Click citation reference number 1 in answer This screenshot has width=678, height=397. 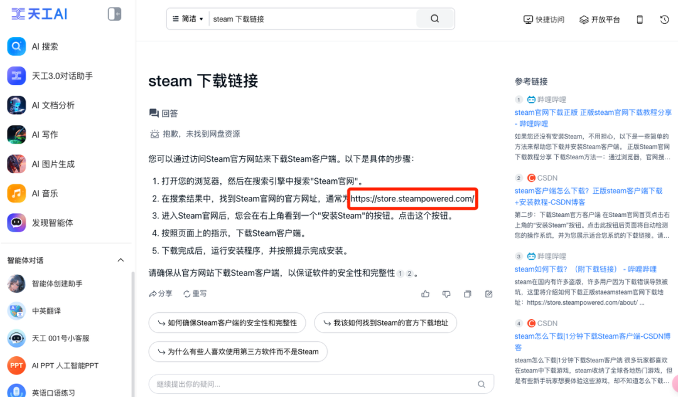(401, 273)
